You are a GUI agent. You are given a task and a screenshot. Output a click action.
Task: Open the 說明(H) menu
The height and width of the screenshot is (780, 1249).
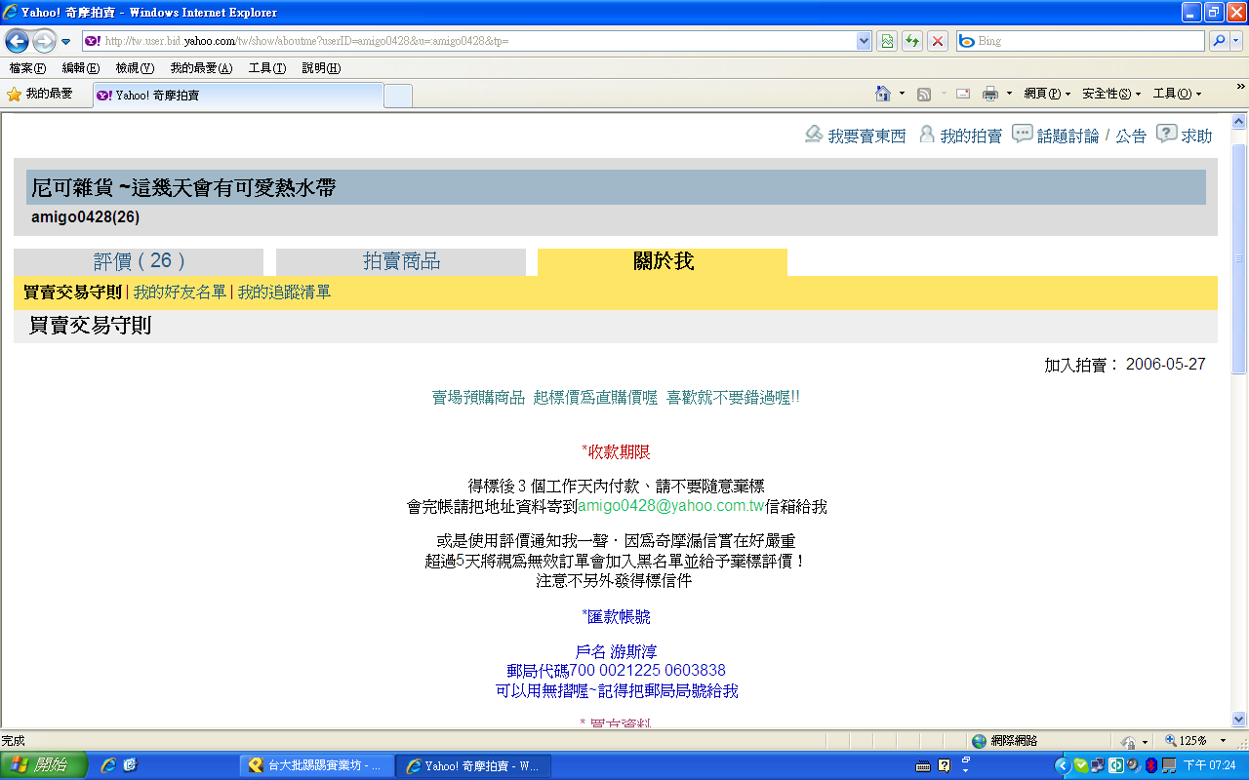(x=321, y=68)
